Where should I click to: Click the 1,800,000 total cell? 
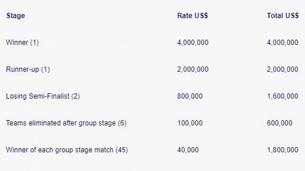(282, 150)
